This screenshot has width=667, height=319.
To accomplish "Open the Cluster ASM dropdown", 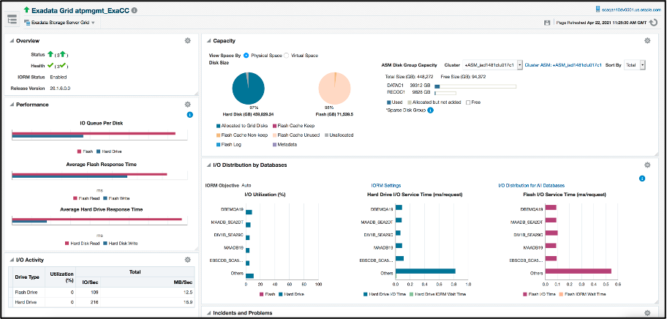I will (x=492, y=65).
